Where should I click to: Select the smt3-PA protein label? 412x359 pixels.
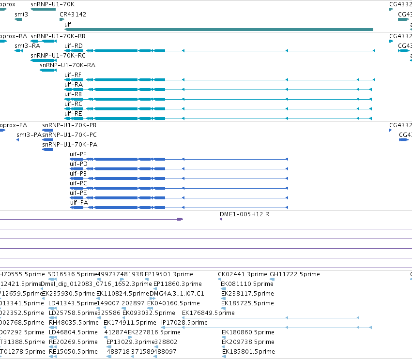pos(29,135)
